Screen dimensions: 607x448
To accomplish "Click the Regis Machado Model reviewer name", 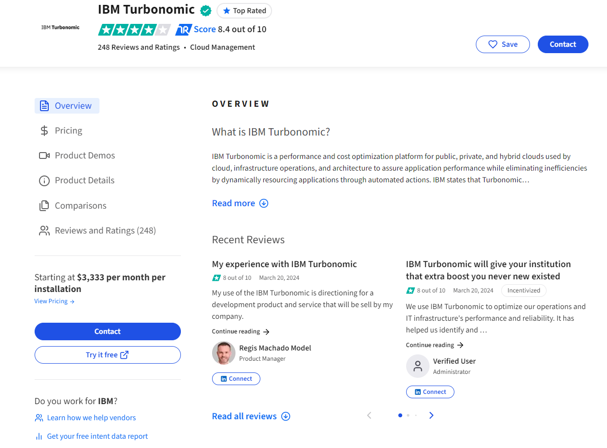I will tap(275, 348).
